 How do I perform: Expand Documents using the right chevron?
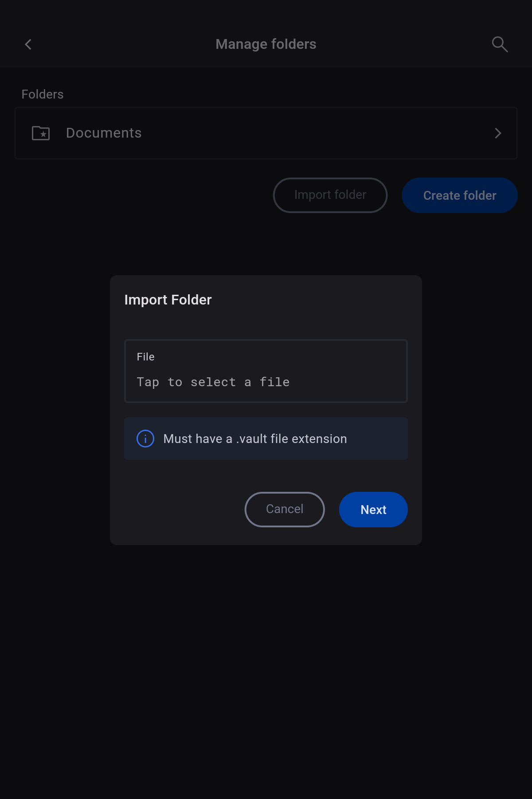tap(498, 133)
